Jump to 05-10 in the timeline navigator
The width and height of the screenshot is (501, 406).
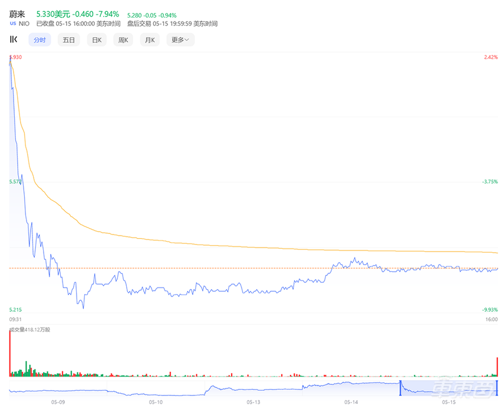click(156, 402)
